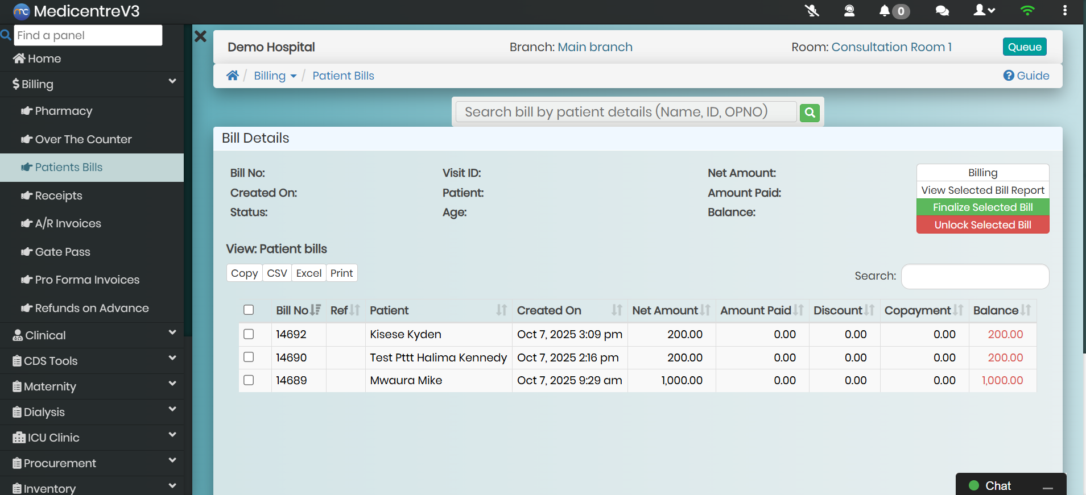
Task: Tick the checkbox for Mwaura Mike's bill
Action: click(249, 380)
